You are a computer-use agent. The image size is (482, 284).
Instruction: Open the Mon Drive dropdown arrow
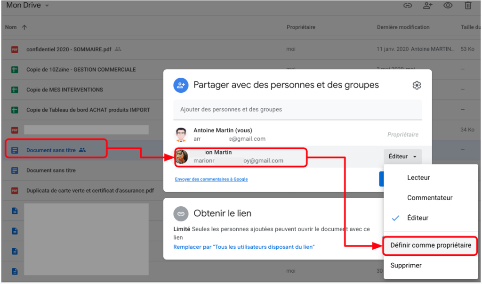click(47, 6)
